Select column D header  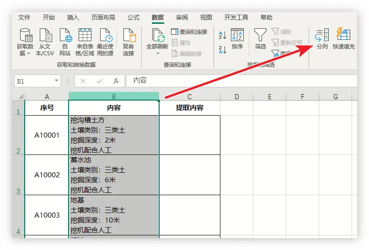pyautogui.click(x=237, y=96)
